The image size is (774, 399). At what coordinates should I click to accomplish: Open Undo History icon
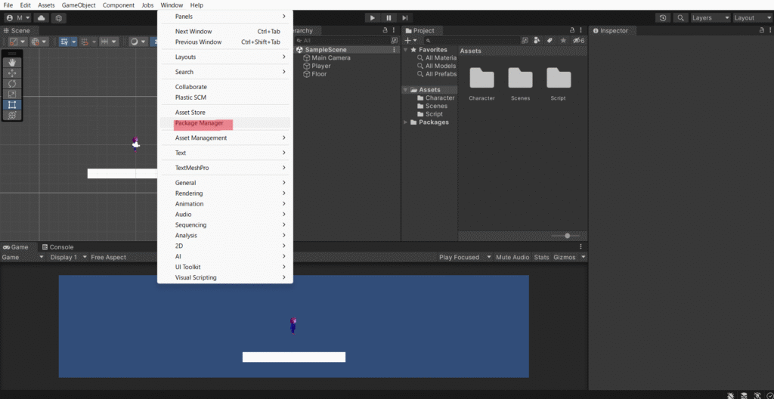(663, 17)
